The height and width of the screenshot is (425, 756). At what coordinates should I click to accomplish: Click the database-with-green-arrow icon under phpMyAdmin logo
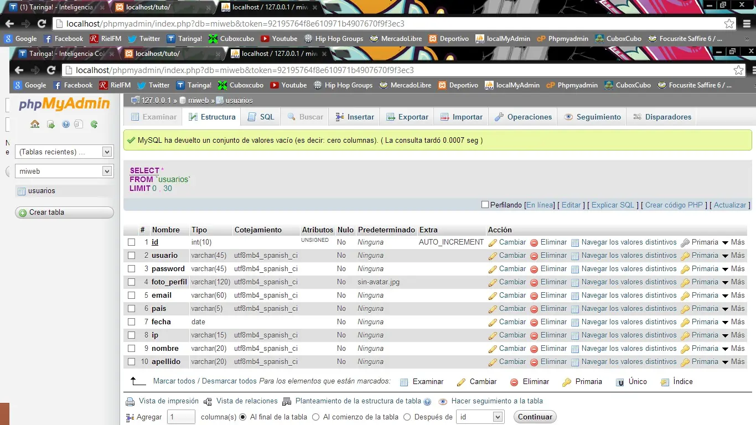[x=50, y=125]
